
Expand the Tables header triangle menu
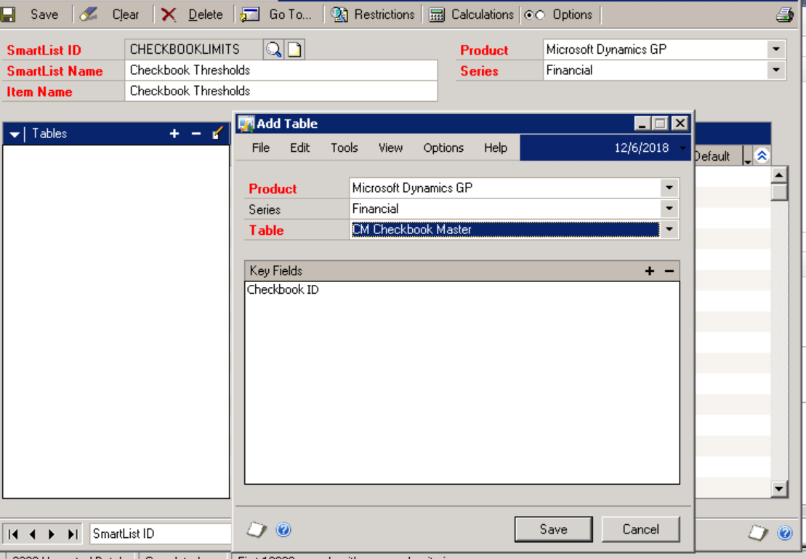click(15, 134)
